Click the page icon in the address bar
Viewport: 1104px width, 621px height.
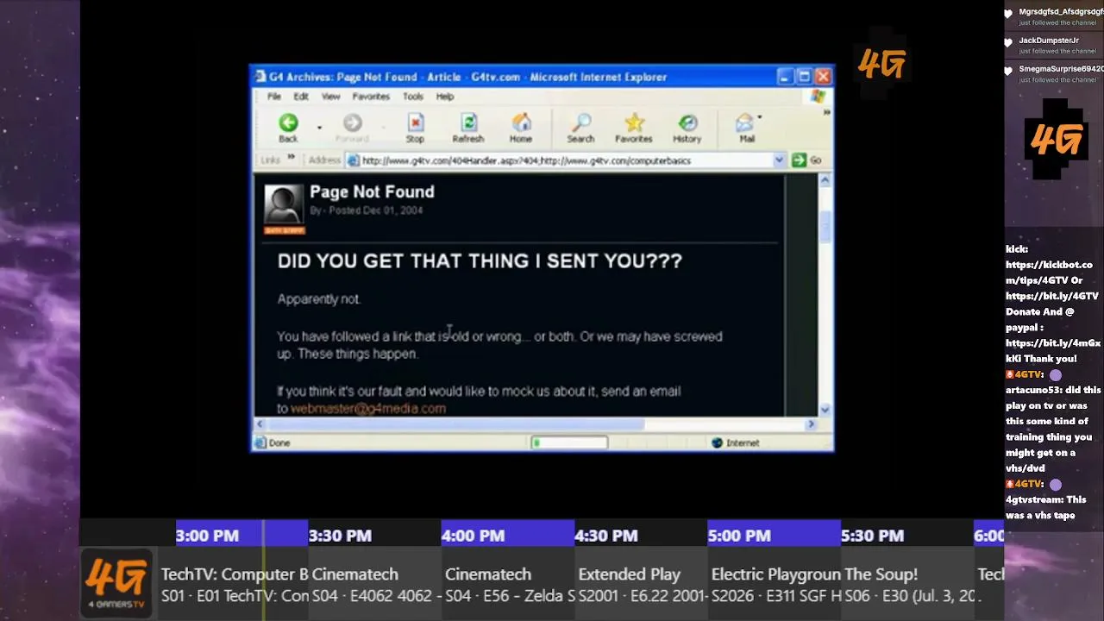click(354, 160)
